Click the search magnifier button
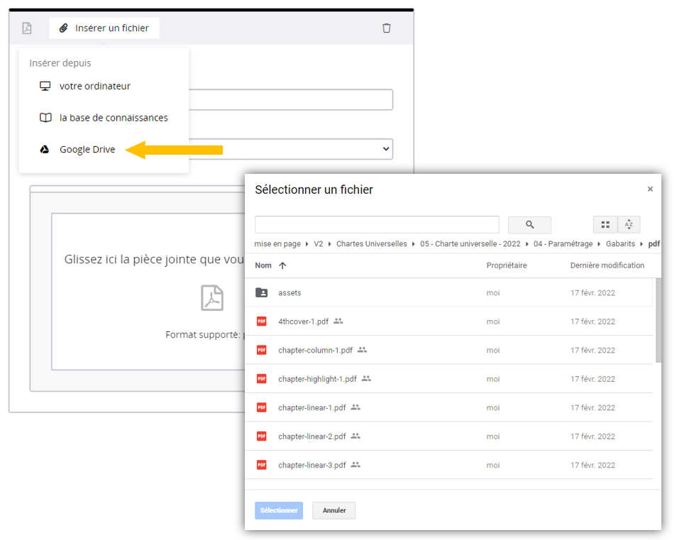Screen dimensions: 677x540 pos(529,225)
